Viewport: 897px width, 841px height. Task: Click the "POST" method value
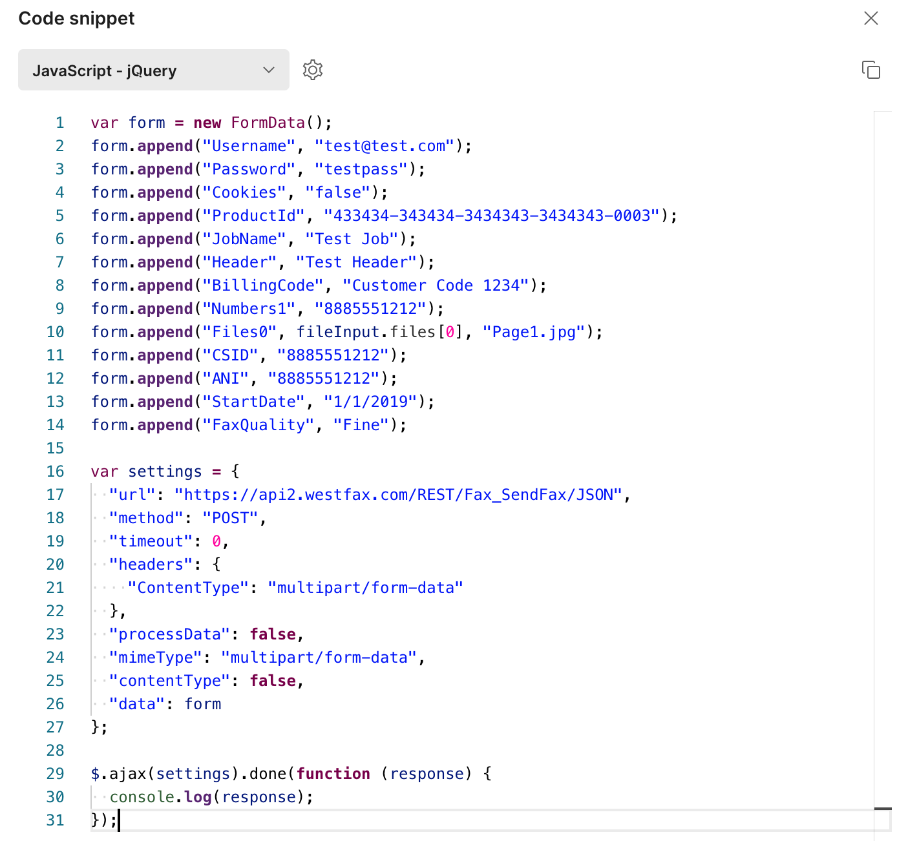[230, 518]
